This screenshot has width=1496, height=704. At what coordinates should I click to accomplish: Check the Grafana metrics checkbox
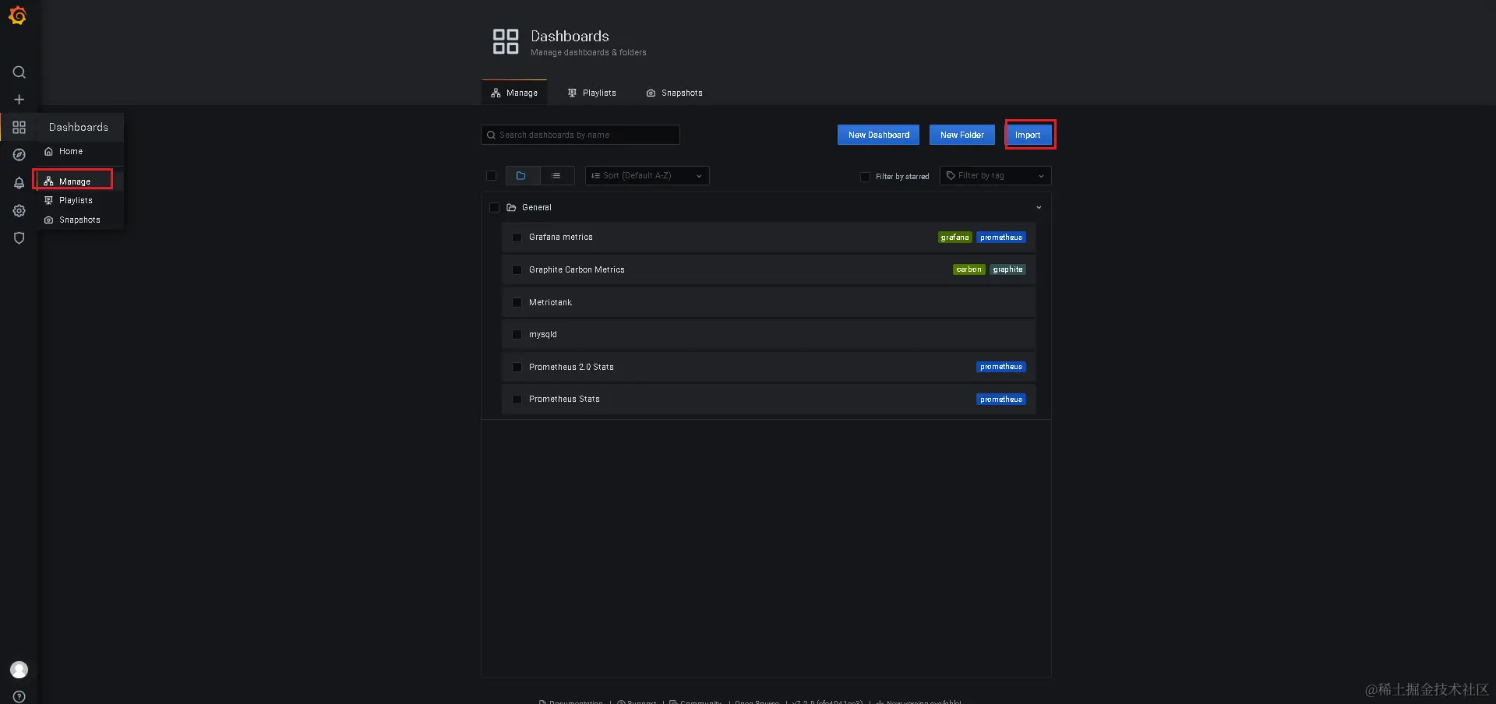[517, 238]
